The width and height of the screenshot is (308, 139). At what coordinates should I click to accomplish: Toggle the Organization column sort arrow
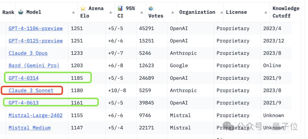(x=222, y=12)
